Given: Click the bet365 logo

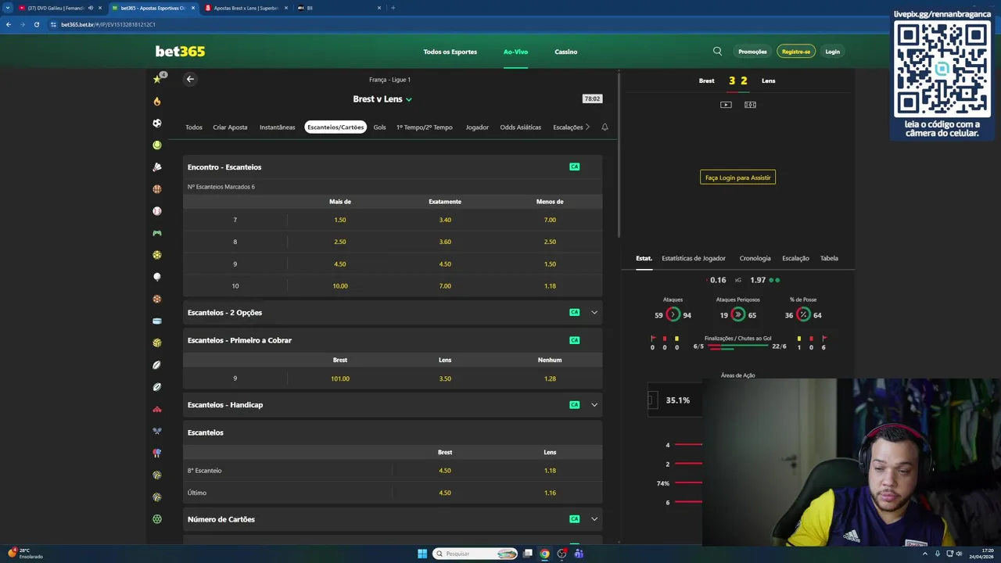Looking at the screenshot, I should pos(180,52).
